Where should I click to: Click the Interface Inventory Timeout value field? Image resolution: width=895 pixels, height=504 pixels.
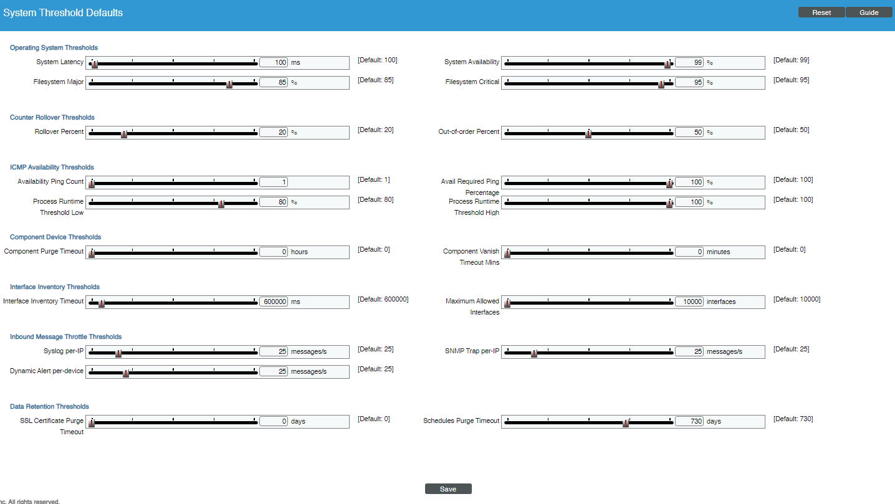(272, 302)
